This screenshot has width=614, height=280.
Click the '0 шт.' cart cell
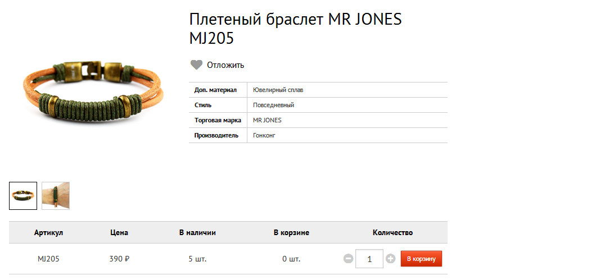[x=291, y=259]
